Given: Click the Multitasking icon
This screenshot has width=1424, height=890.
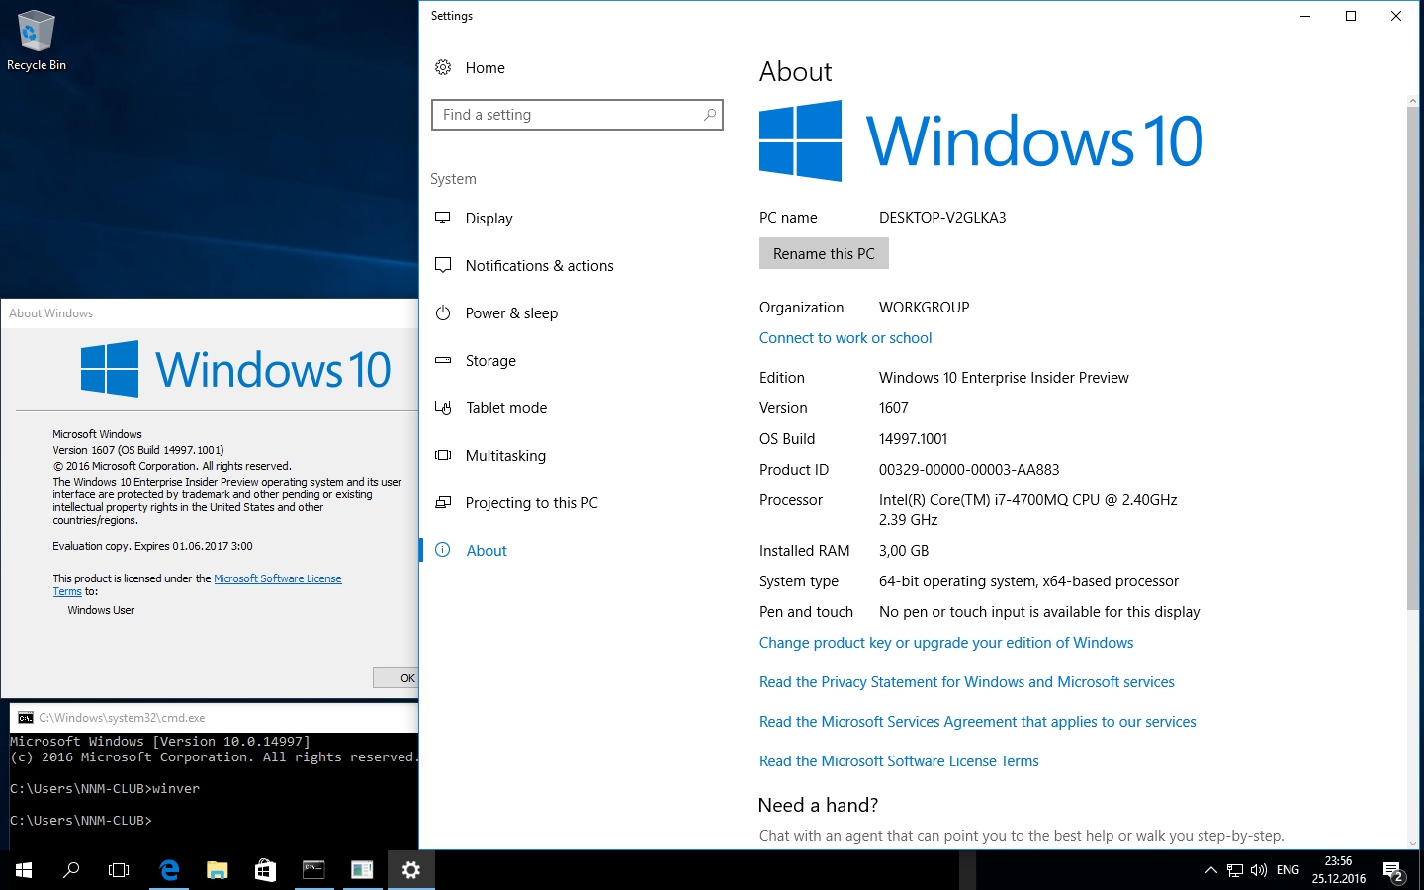Looking at the screenshot, I should point(443,455).
